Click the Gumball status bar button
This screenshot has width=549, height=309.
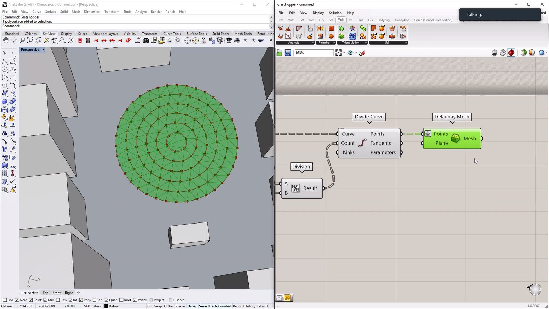pyautogui.click(x=225, y=306)
